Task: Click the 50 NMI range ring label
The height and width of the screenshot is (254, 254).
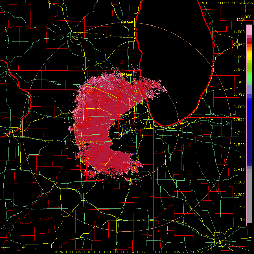Action: [126, 75]
